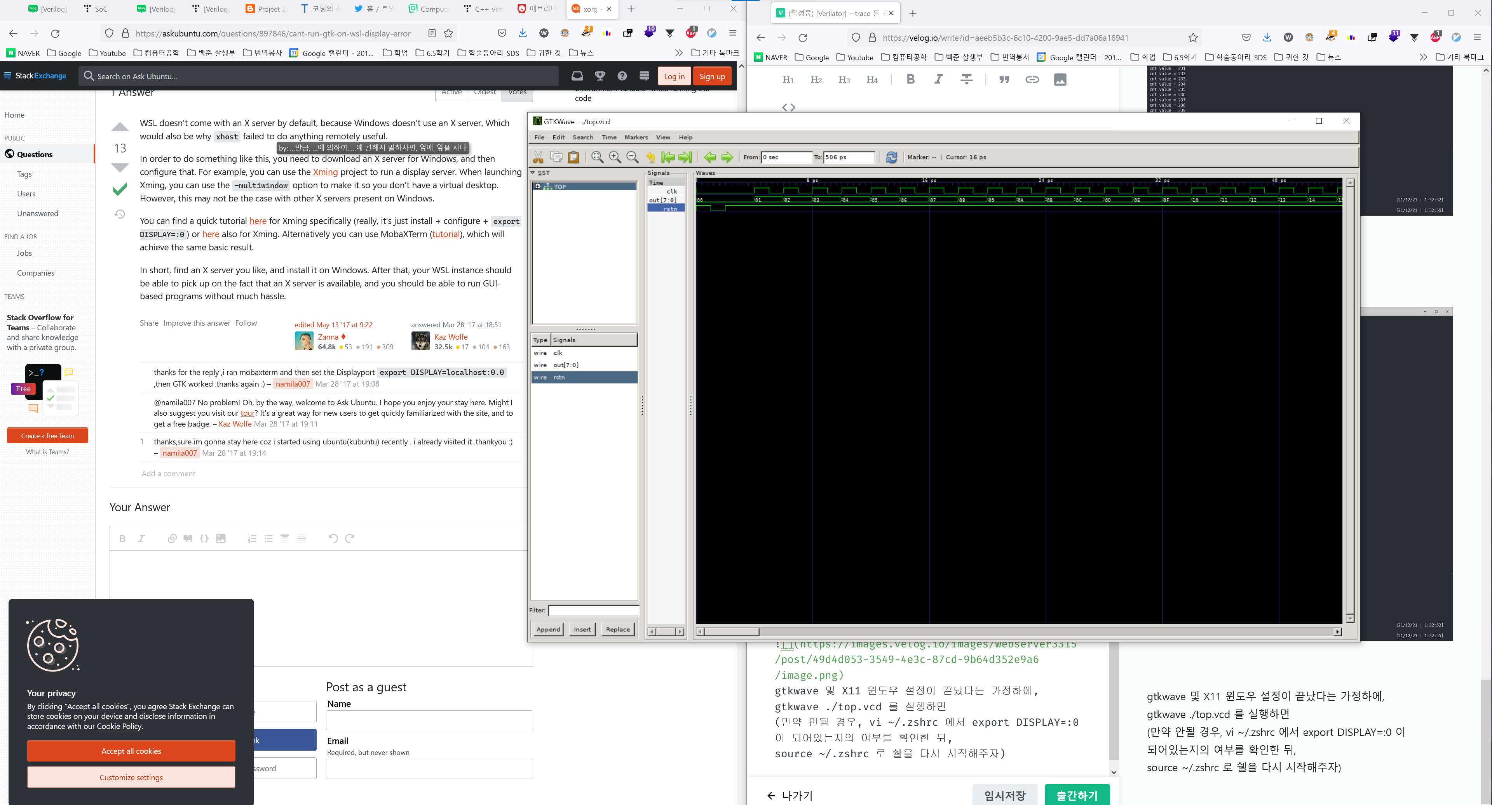The image size is (1492, 805).
Task: Click Accept all cookies button
Action: (x=131, y=751)
